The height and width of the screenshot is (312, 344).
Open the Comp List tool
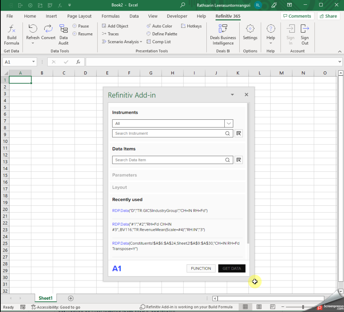[159, 42]
